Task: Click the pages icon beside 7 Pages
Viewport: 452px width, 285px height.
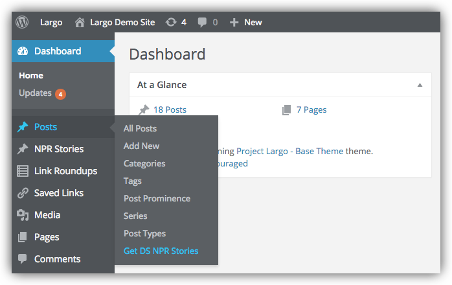Action: pyautogui.click(x=286, y=110)
